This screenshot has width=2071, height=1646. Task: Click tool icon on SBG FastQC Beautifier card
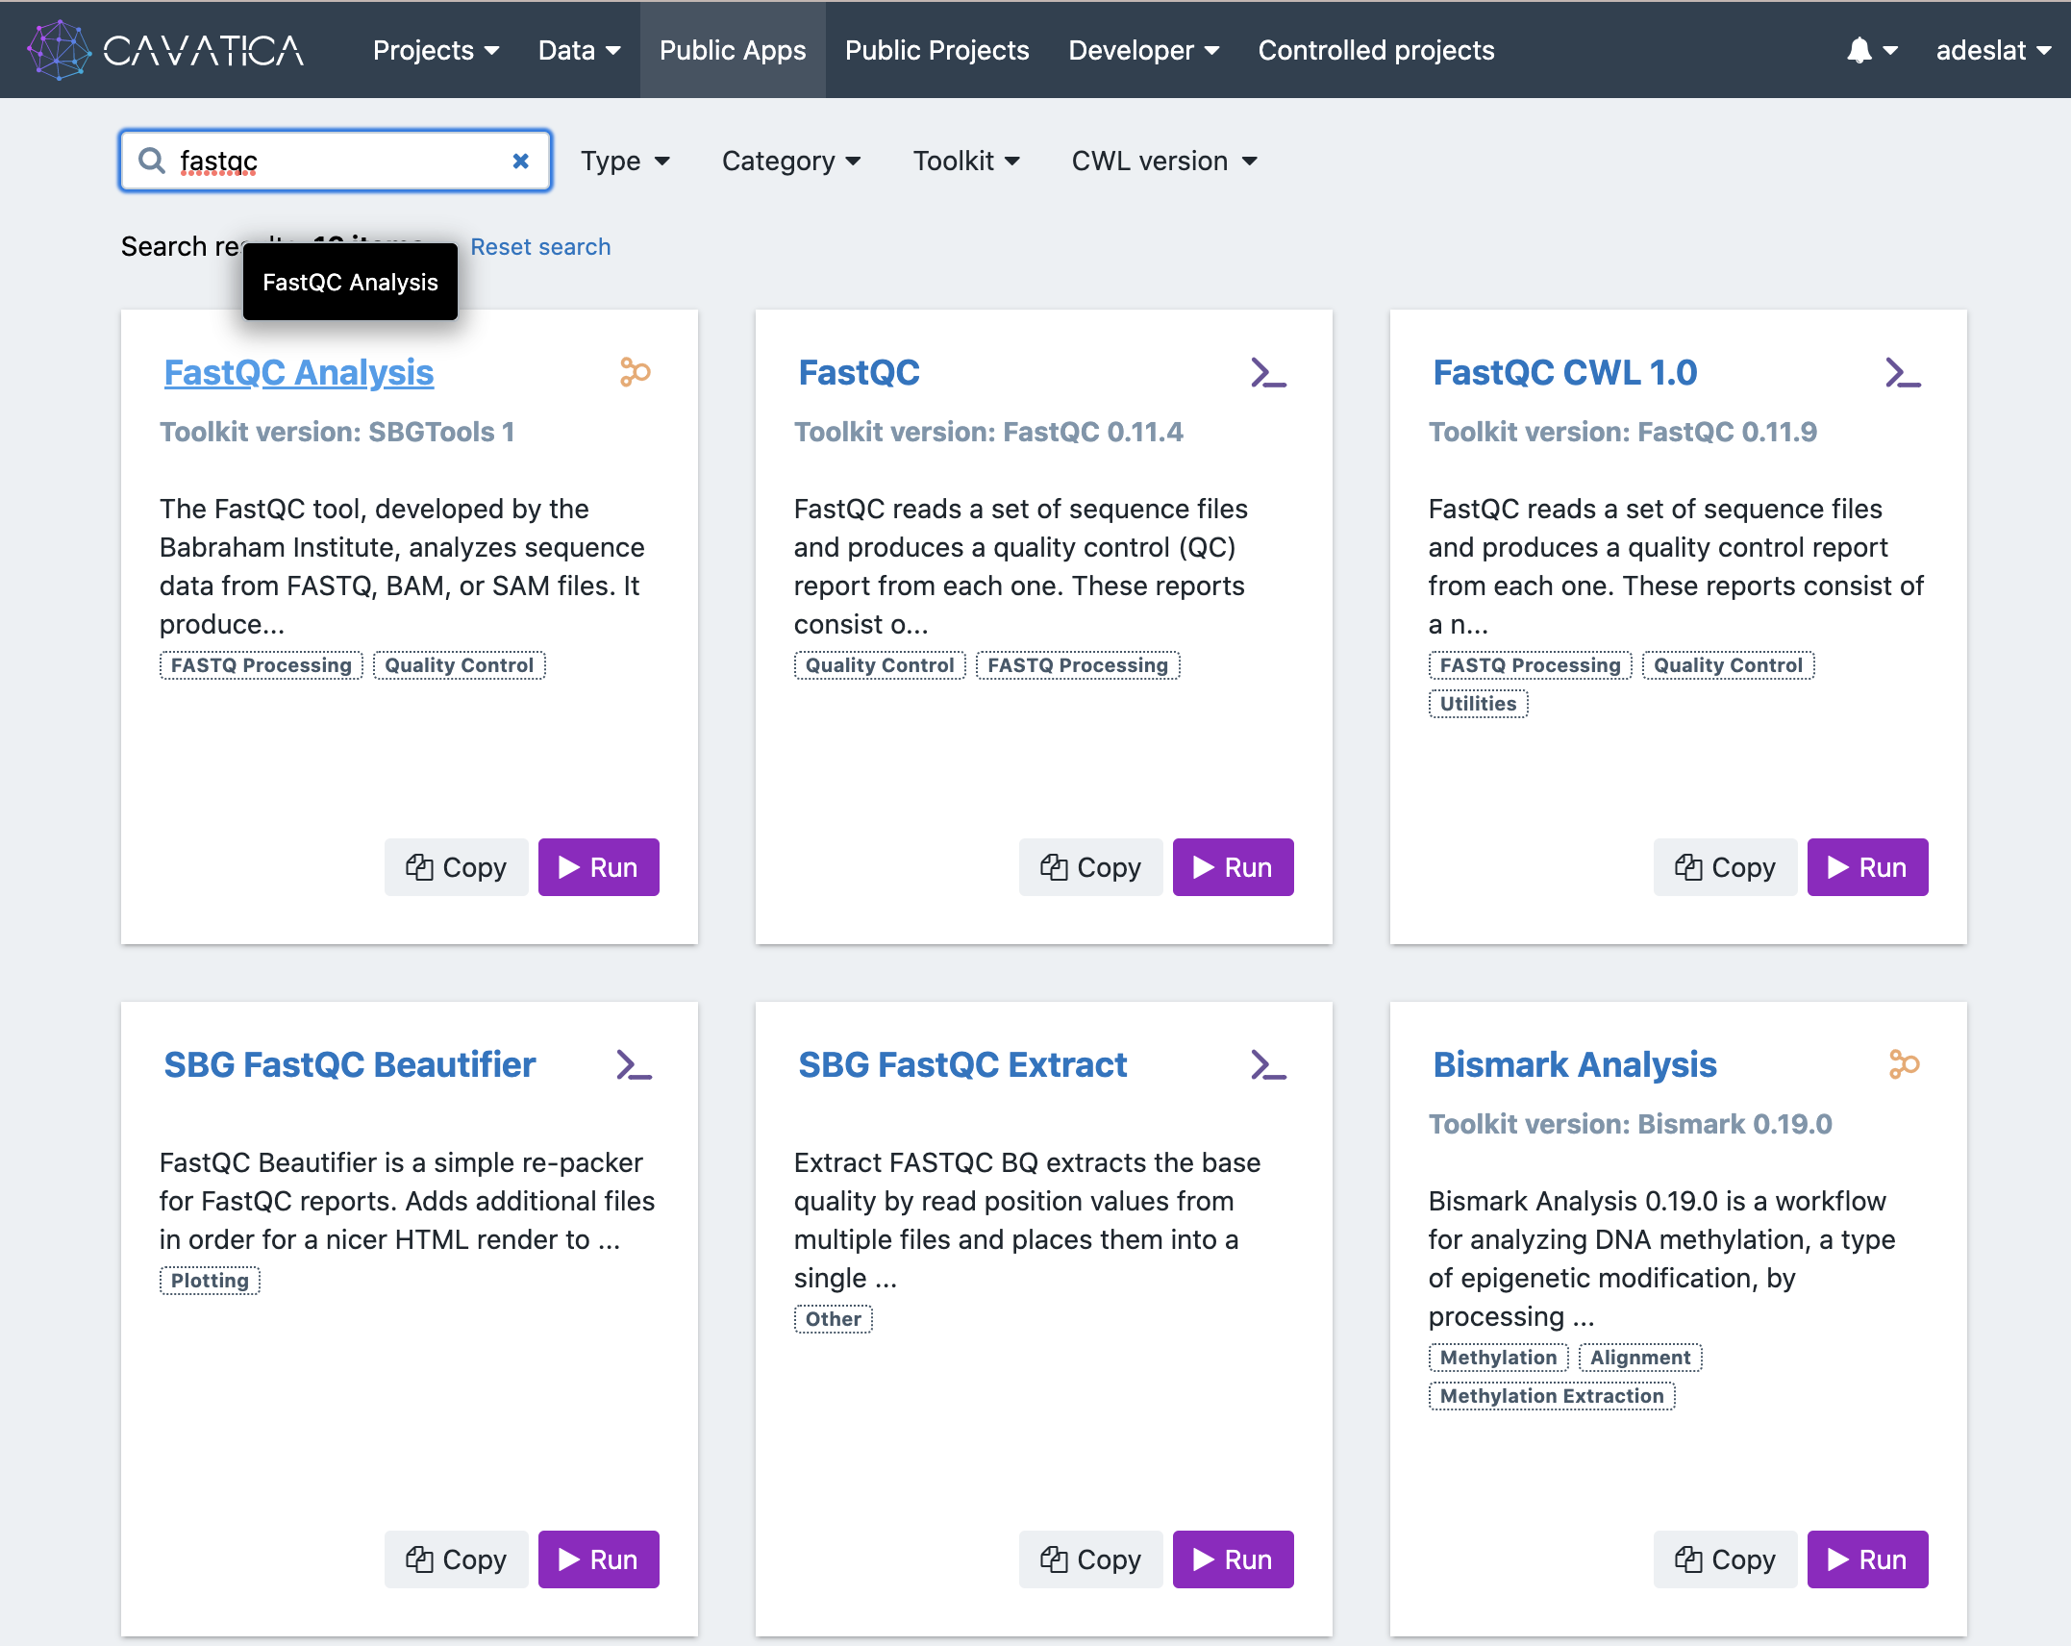(634, 1064)
